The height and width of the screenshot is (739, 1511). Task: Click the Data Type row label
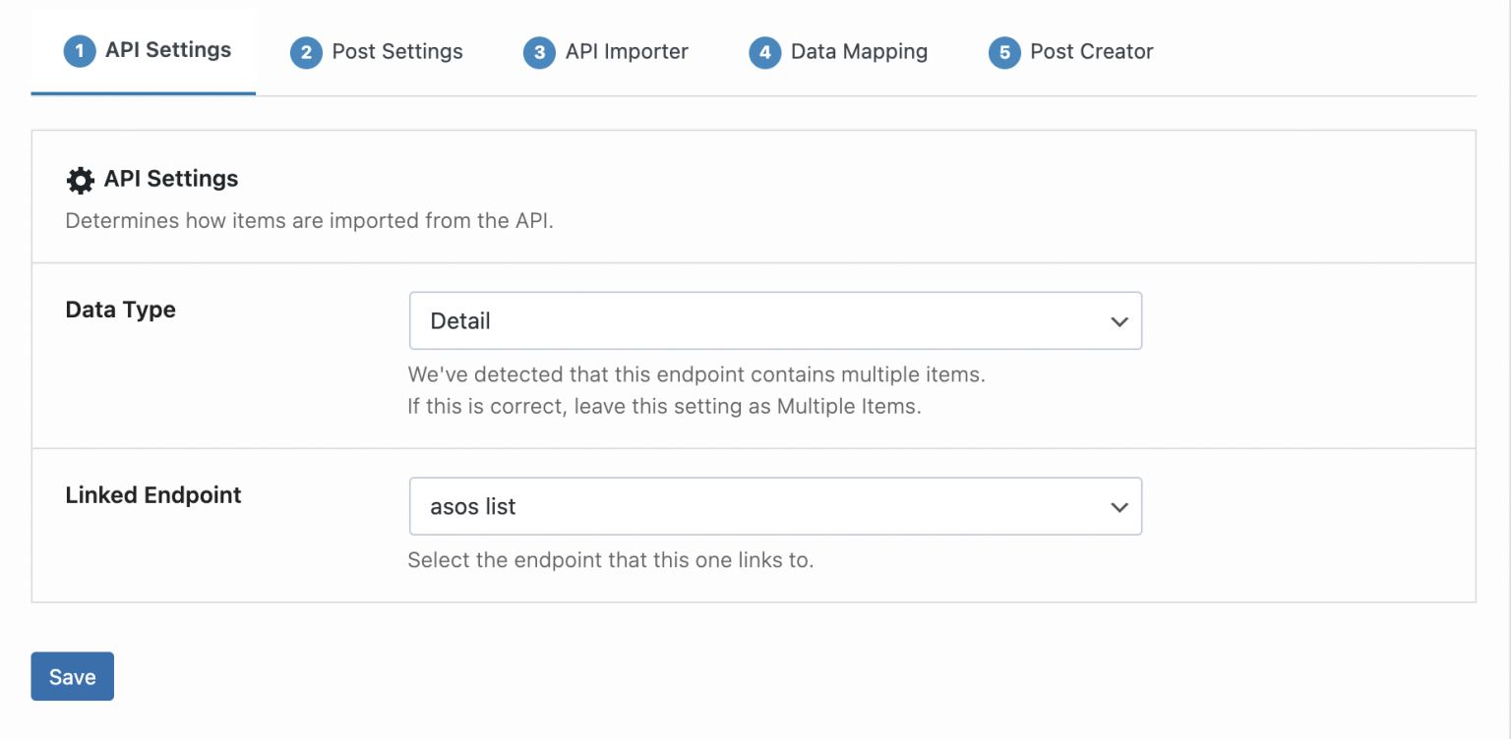pos(120,310)
